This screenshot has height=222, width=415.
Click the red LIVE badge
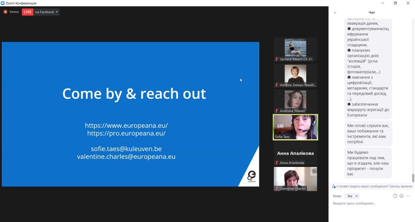coord(28,12)
